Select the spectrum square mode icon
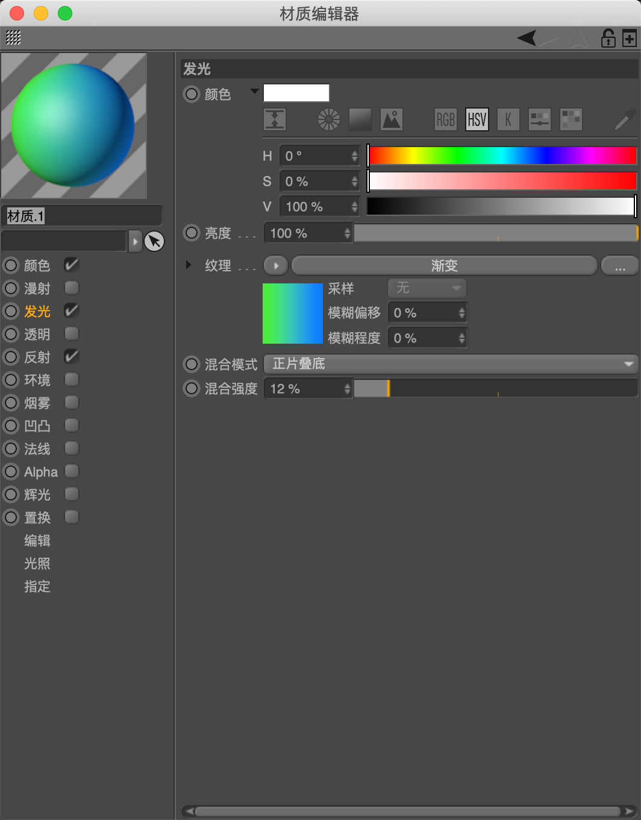Viewport: 641px width, 820px height. point(360,119)
